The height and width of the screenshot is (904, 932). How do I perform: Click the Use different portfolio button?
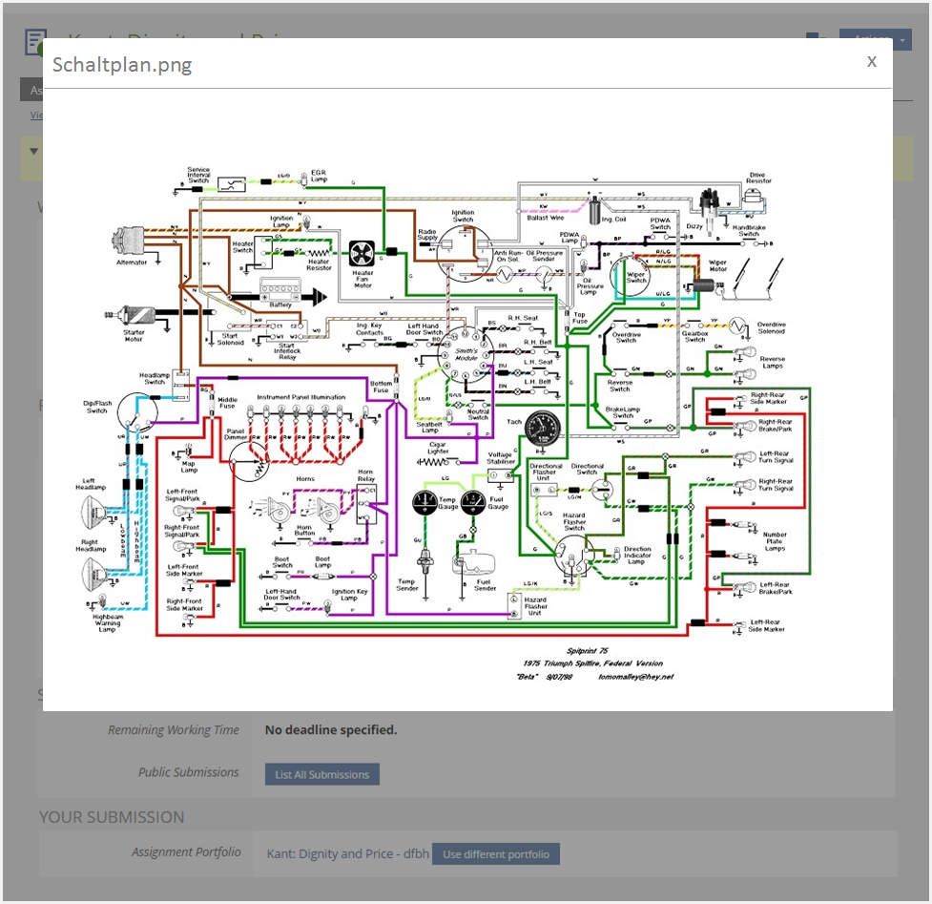point(495,854)
